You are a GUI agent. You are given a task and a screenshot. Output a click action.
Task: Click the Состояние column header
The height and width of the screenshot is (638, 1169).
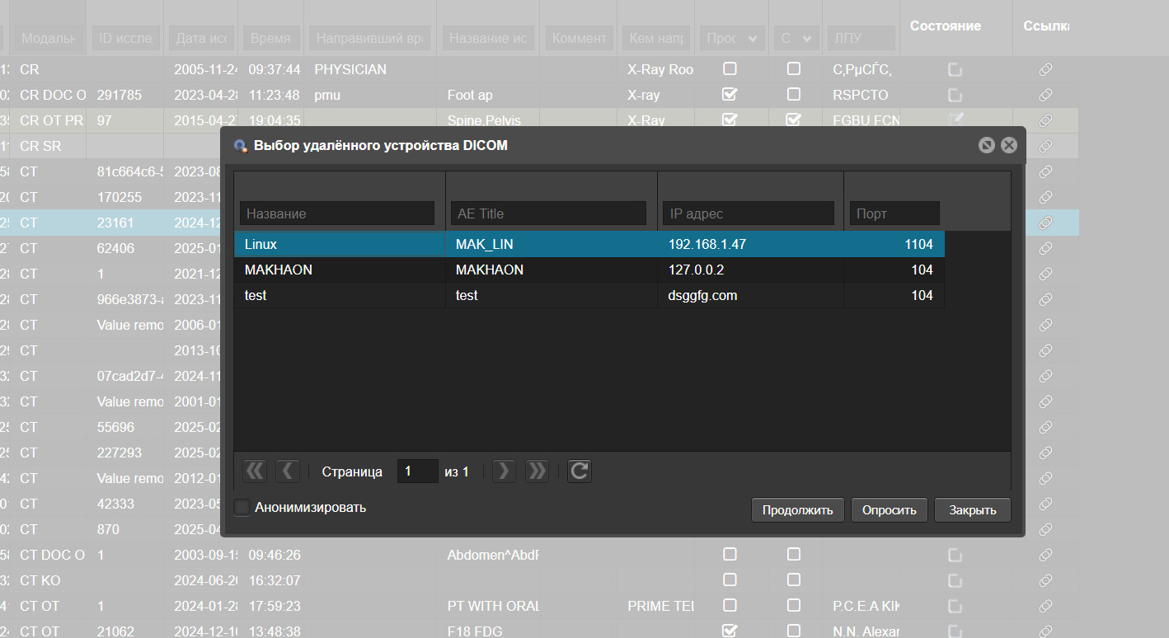tap(946, 26)
